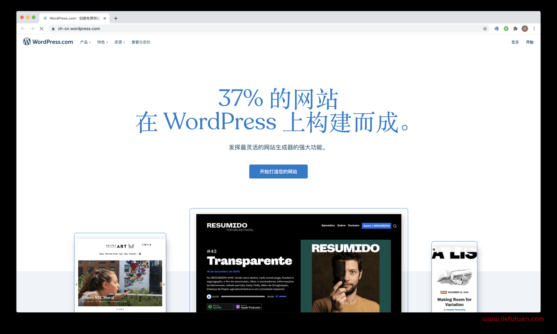Expand the 特色 menu

(102, 42)
